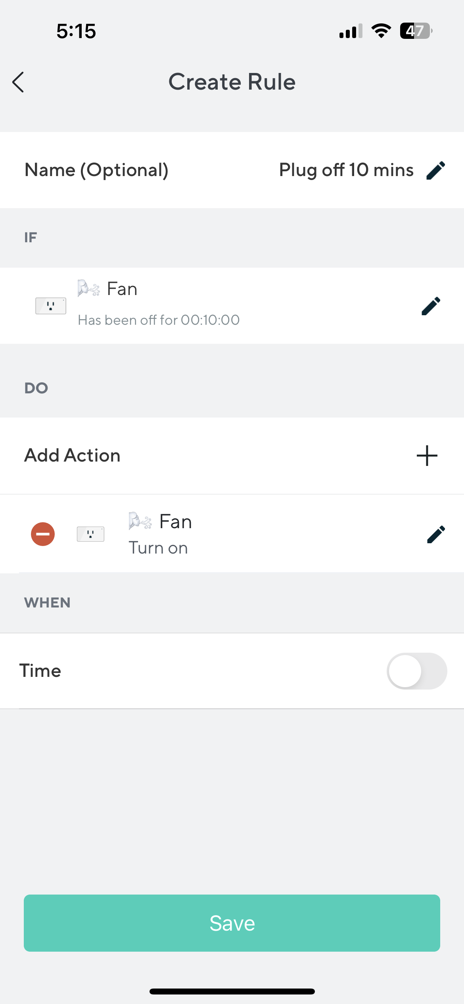464x1004 pixels.
Task: Remove the Fan Turn on action
Action: [x=43, y=534]
